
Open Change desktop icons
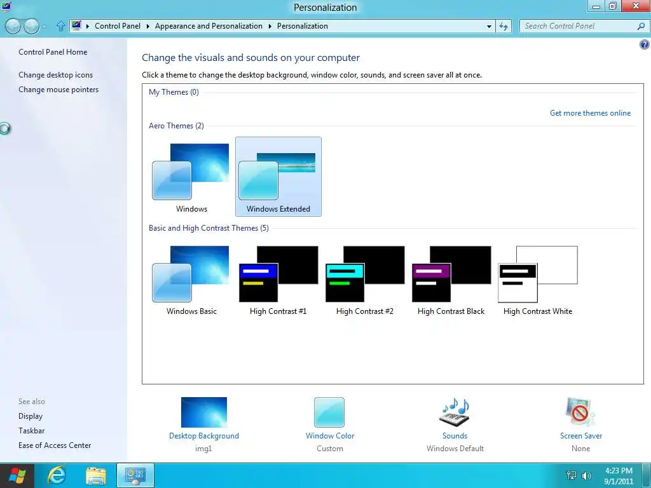coord(56,75)
